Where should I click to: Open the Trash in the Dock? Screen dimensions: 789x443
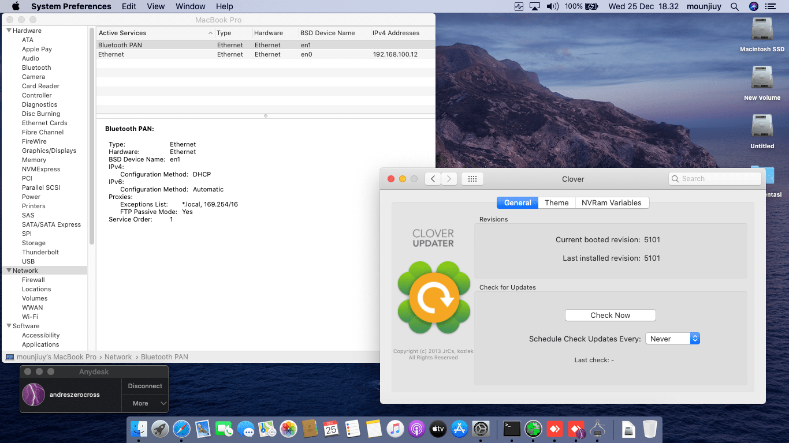(x=650, y=429)
